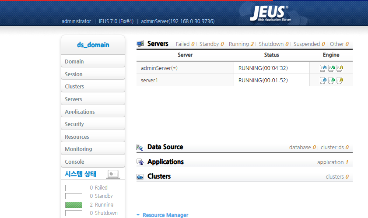368x218 pixels.
Task: Click the JEUS 7.0 (Fix#4) version label
Action: click(116, 21)
